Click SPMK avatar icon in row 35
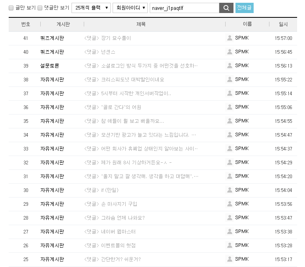 pos(230,121)
